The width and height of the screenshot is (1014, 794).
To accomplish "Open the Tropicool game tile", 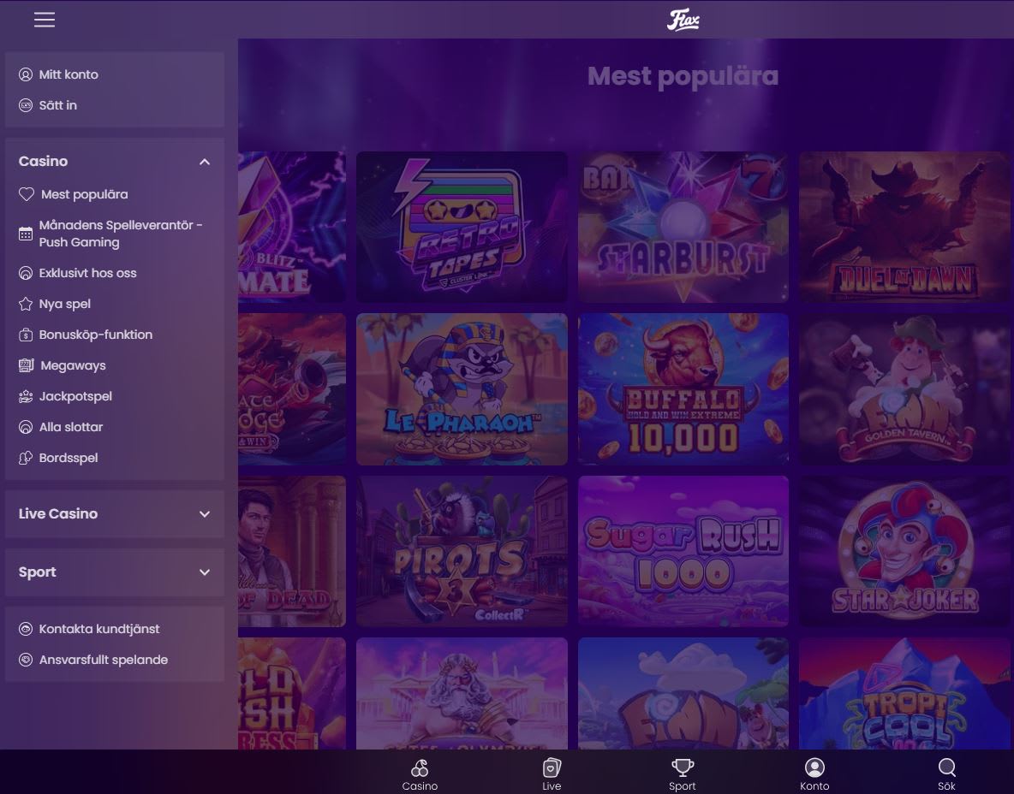I will click(x=904, y=694).
